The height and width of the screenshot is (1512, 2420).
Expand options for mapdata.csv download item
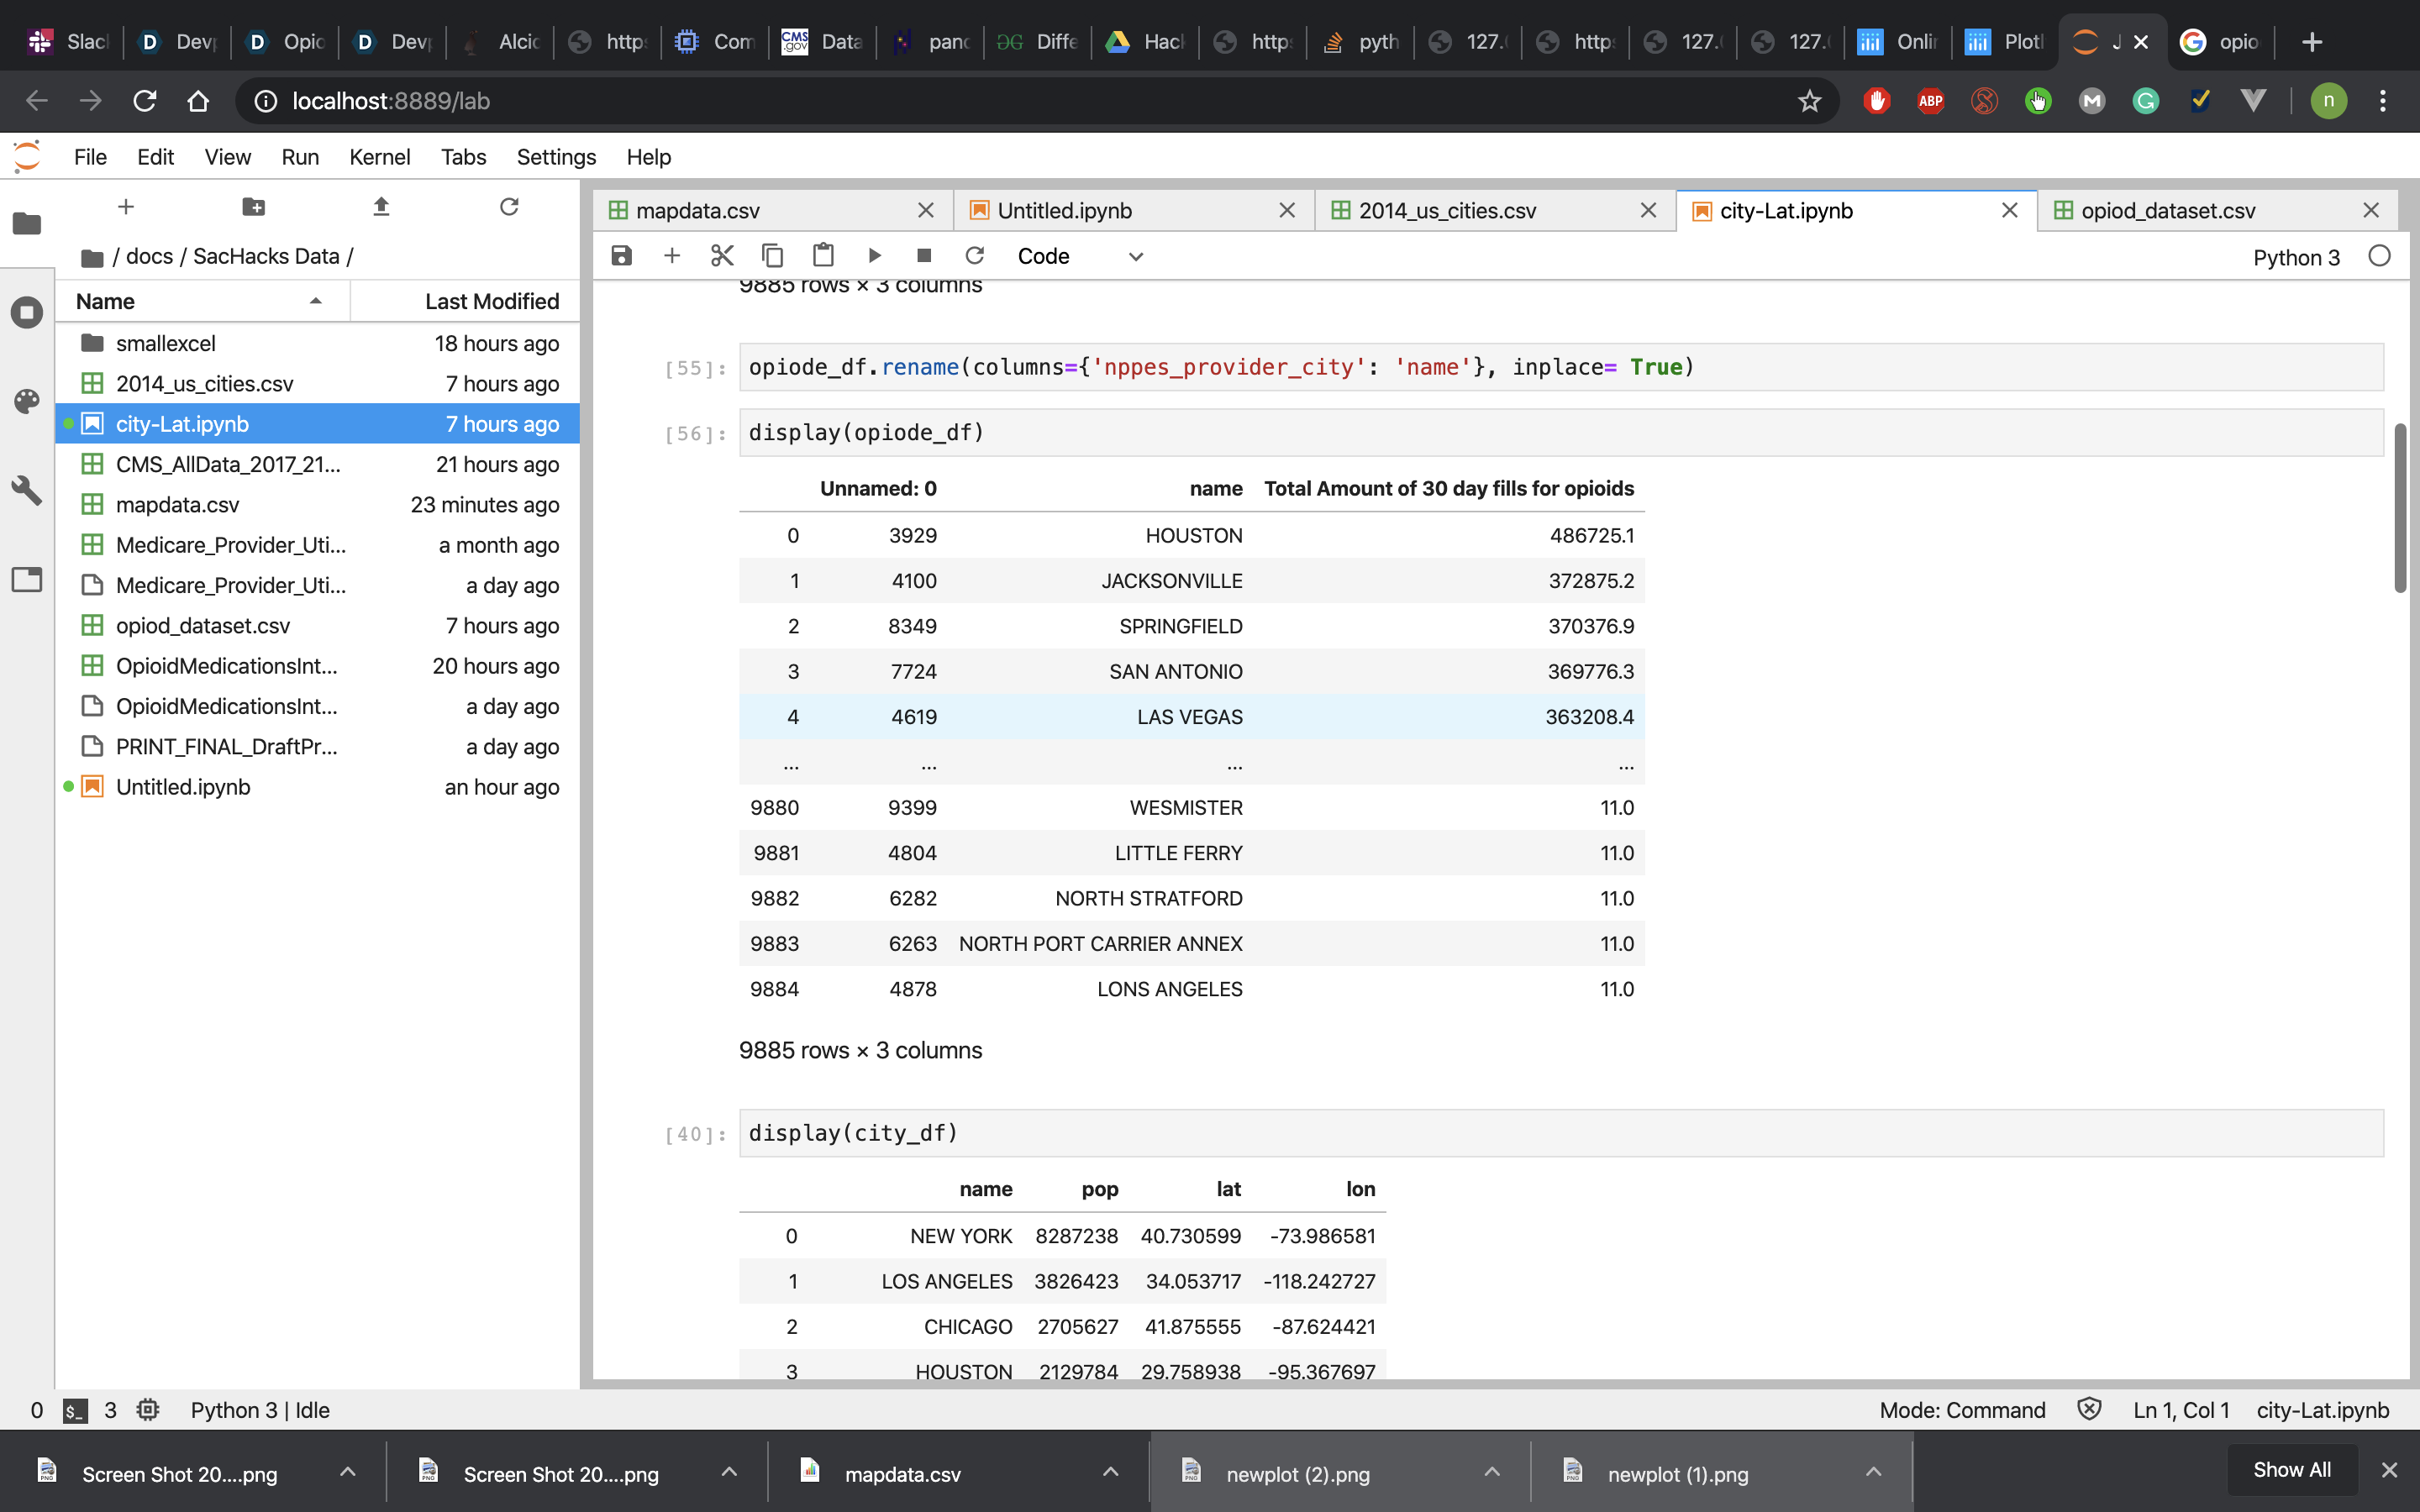pyautogui.click(x=1110, y=1472)
